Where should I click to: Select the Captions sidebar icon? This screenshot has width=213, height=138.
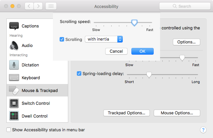tap(14, 26)
